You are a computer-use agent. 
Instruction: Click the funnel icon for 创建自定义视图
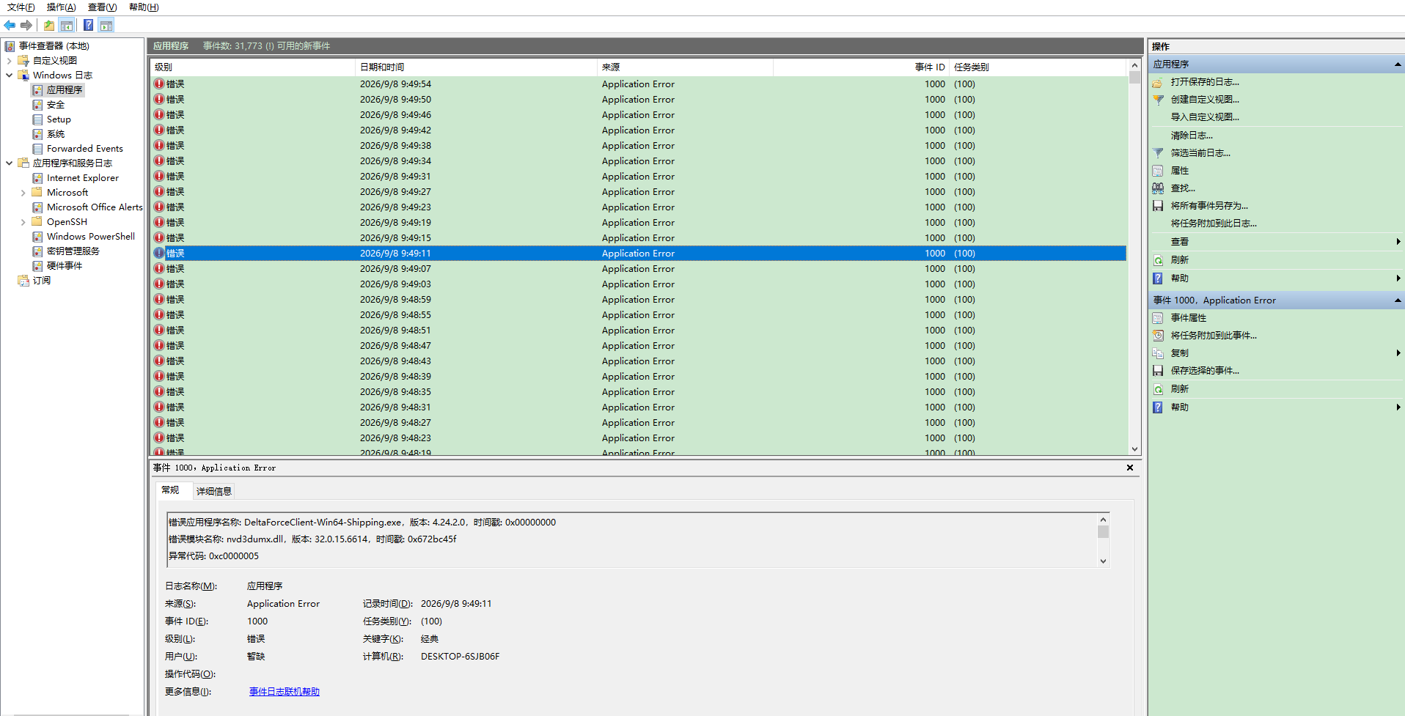1158,100
